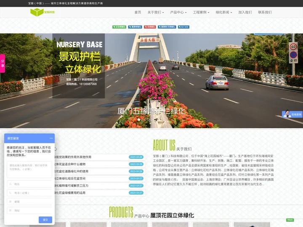Screen dimensions: 303x227
Task: Expand the 绿化新闻 dropdown menu
Action: [x=224, y=12]
